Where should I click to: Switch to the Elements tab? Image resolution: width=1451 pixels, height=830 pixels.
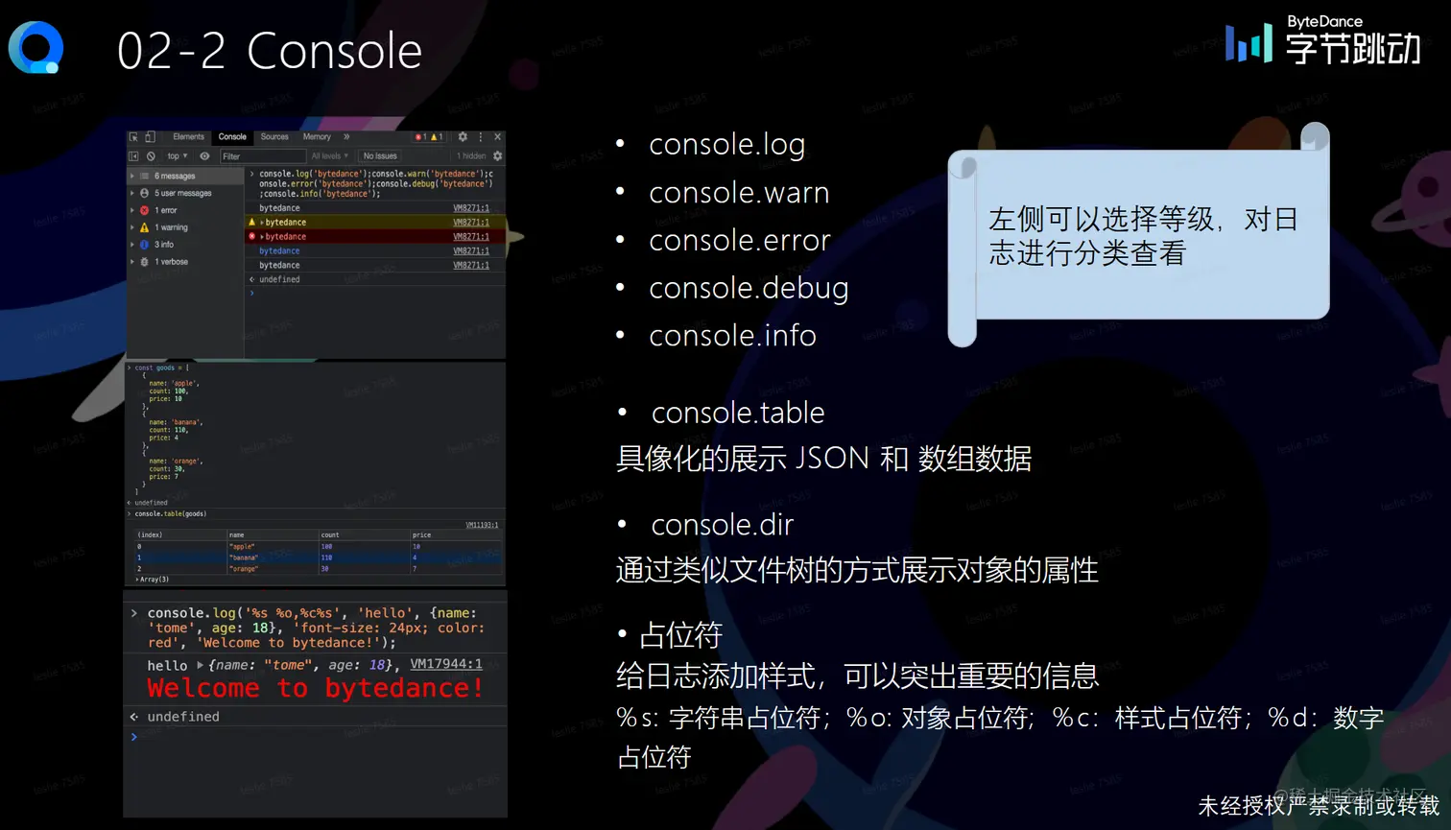click(x=188, y=137)
